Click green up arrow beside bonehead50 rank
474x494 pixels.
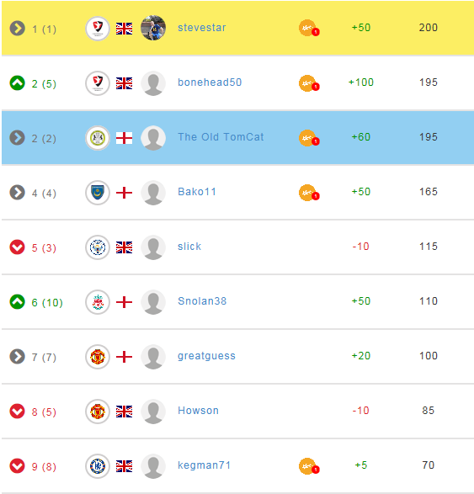tap(18, 83)
